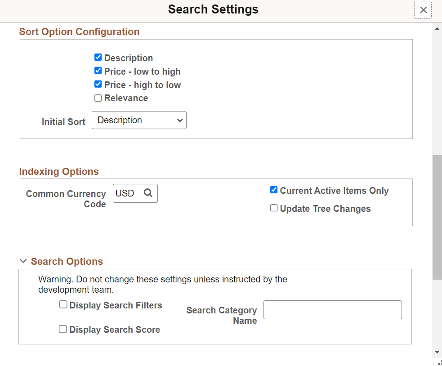Disable Price - low to high sorting
Screen dimensions: 442x366
pyautogui.click(x=98, y=71)
